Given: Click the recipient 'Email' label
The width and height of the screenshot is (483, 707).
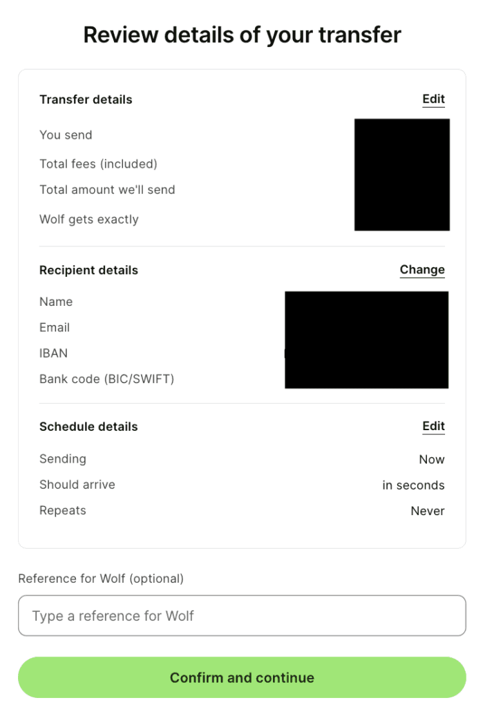Looking at the screenshot, I should pos(55,327).
